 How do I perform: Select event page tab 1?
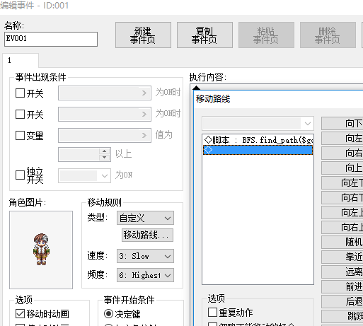pyautogui.click(x=21, y=61)
